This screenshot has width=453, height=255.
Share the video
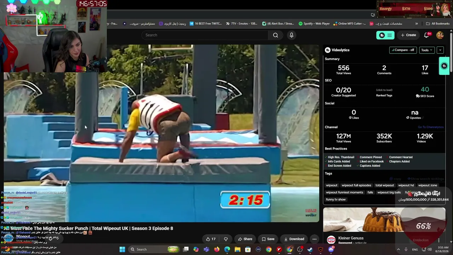click(245, 239)
